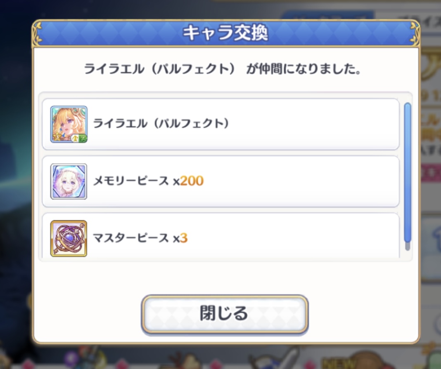This screenshot has height=369, width=441.
Task: Click the blurred NEW badge behind the dialog
Action: click(x=339, y=362)
